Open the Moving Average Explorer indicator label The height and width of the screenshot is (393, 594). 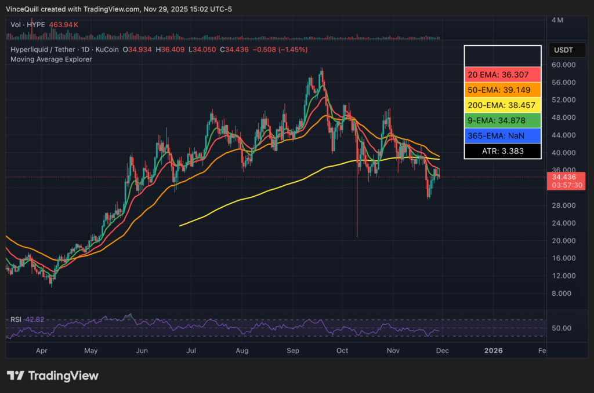pyautogui.click(x=50, y=59)
